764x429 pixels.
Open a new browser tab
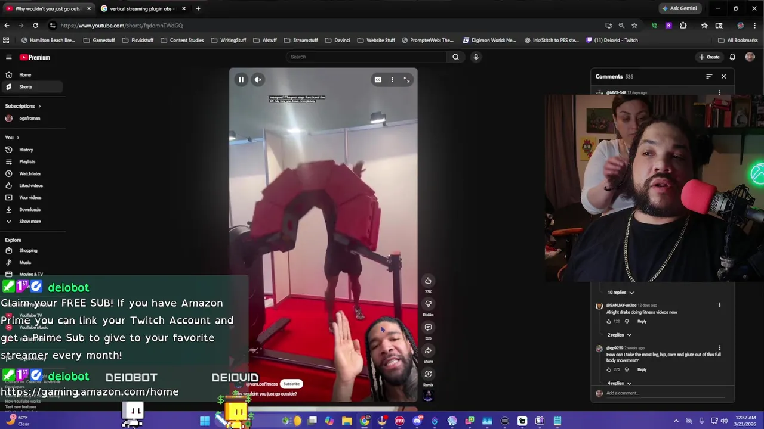tap(198, 8)
